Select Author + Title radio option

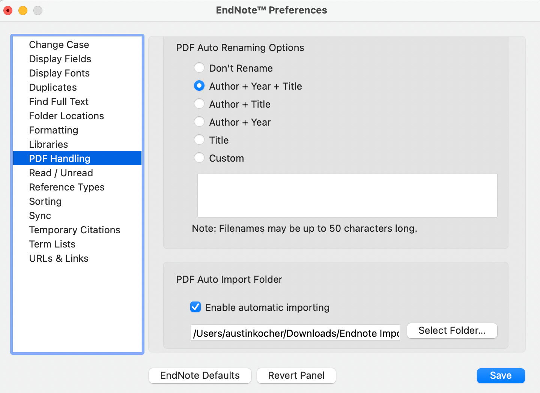[199, 104]
